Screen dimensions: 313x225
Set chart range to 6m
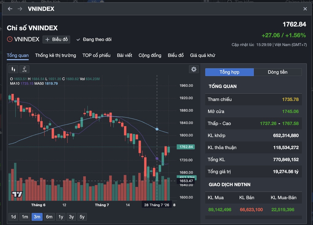[49, 217]
